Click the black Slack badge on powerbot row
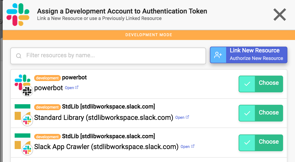This screenshot has width=295, height=162. tap(27, 91)
